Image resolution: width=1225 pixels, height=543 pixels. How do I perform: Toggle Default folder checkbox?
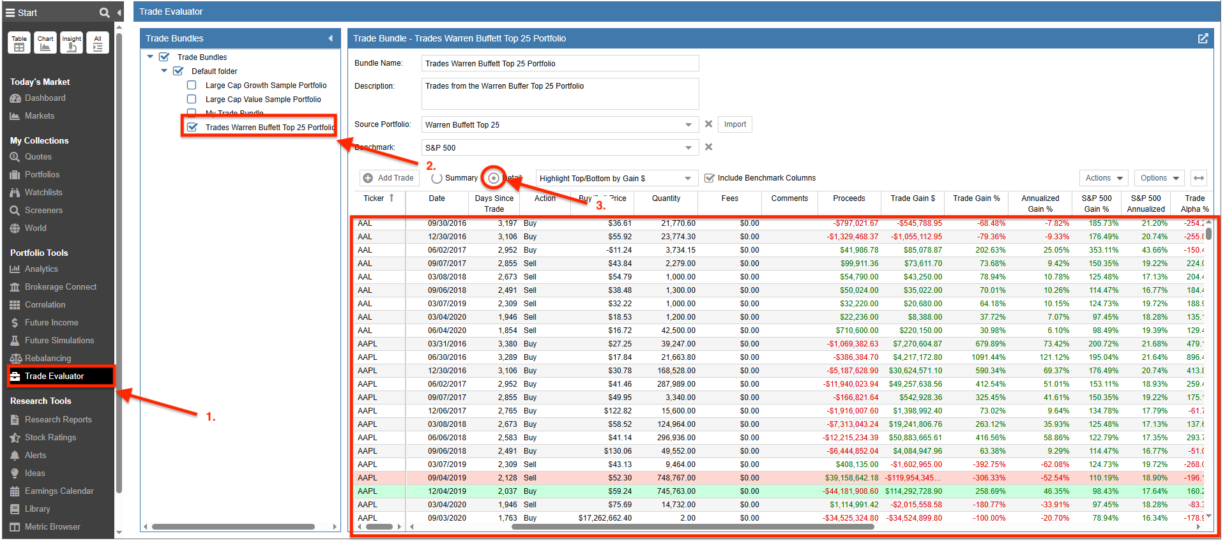click(x=178, y=71)
